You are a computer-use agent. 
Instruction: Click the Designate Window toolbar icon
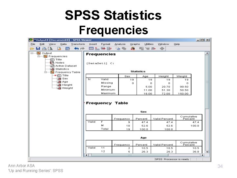(x=141, y=48)
